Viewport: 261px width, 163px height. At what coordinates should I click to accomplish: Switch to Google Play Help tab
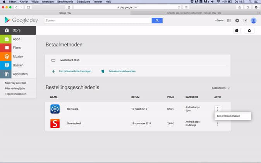194,13
